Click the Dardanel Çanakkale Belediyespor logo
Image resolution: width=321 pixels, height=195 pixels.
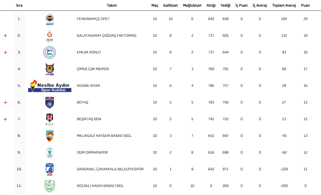[x=50, y=169]
